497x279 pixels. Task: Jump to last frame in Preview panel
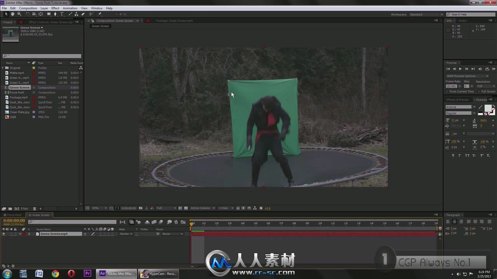473,69
